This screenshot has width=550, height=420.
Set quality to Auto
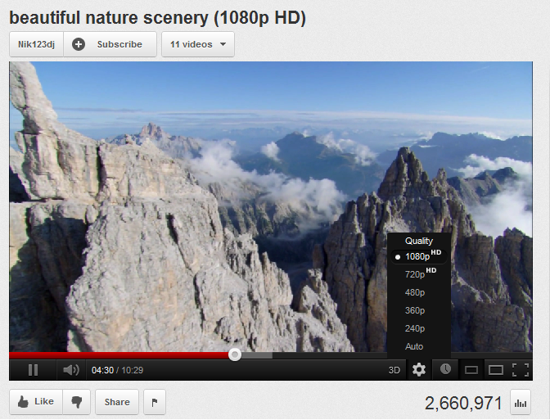[x=414, y=346]
